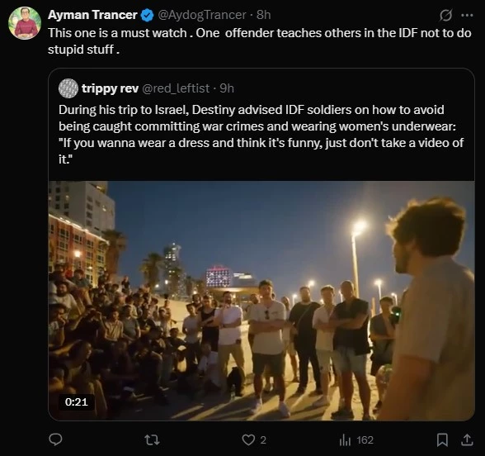Play the embedded video

click(261, 301)
